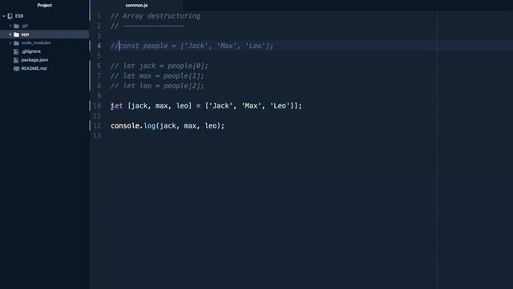
Task: Click the .git folder icon
Action: 16,26
